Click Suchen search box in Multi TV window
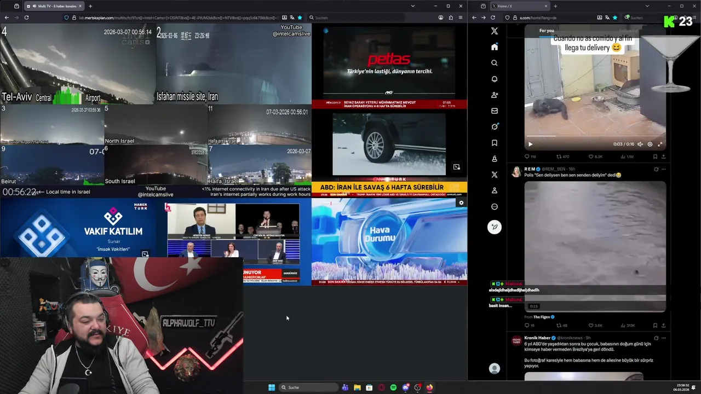The image size is (701, 394). tap(356, 18)
